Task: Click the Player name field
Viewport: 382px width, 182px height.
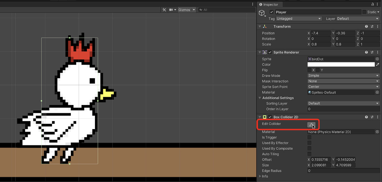Action: click(318, 12)
